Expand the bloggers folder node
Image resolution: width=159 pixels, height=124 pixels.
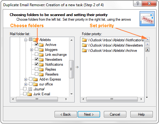point(31,50)
